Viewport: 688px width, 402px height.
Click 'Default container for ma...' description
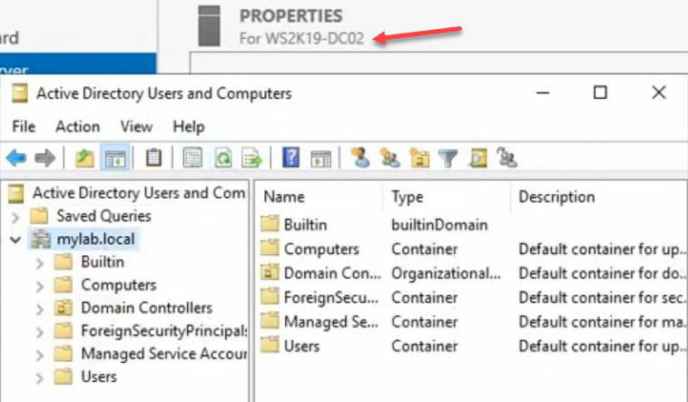602,321
